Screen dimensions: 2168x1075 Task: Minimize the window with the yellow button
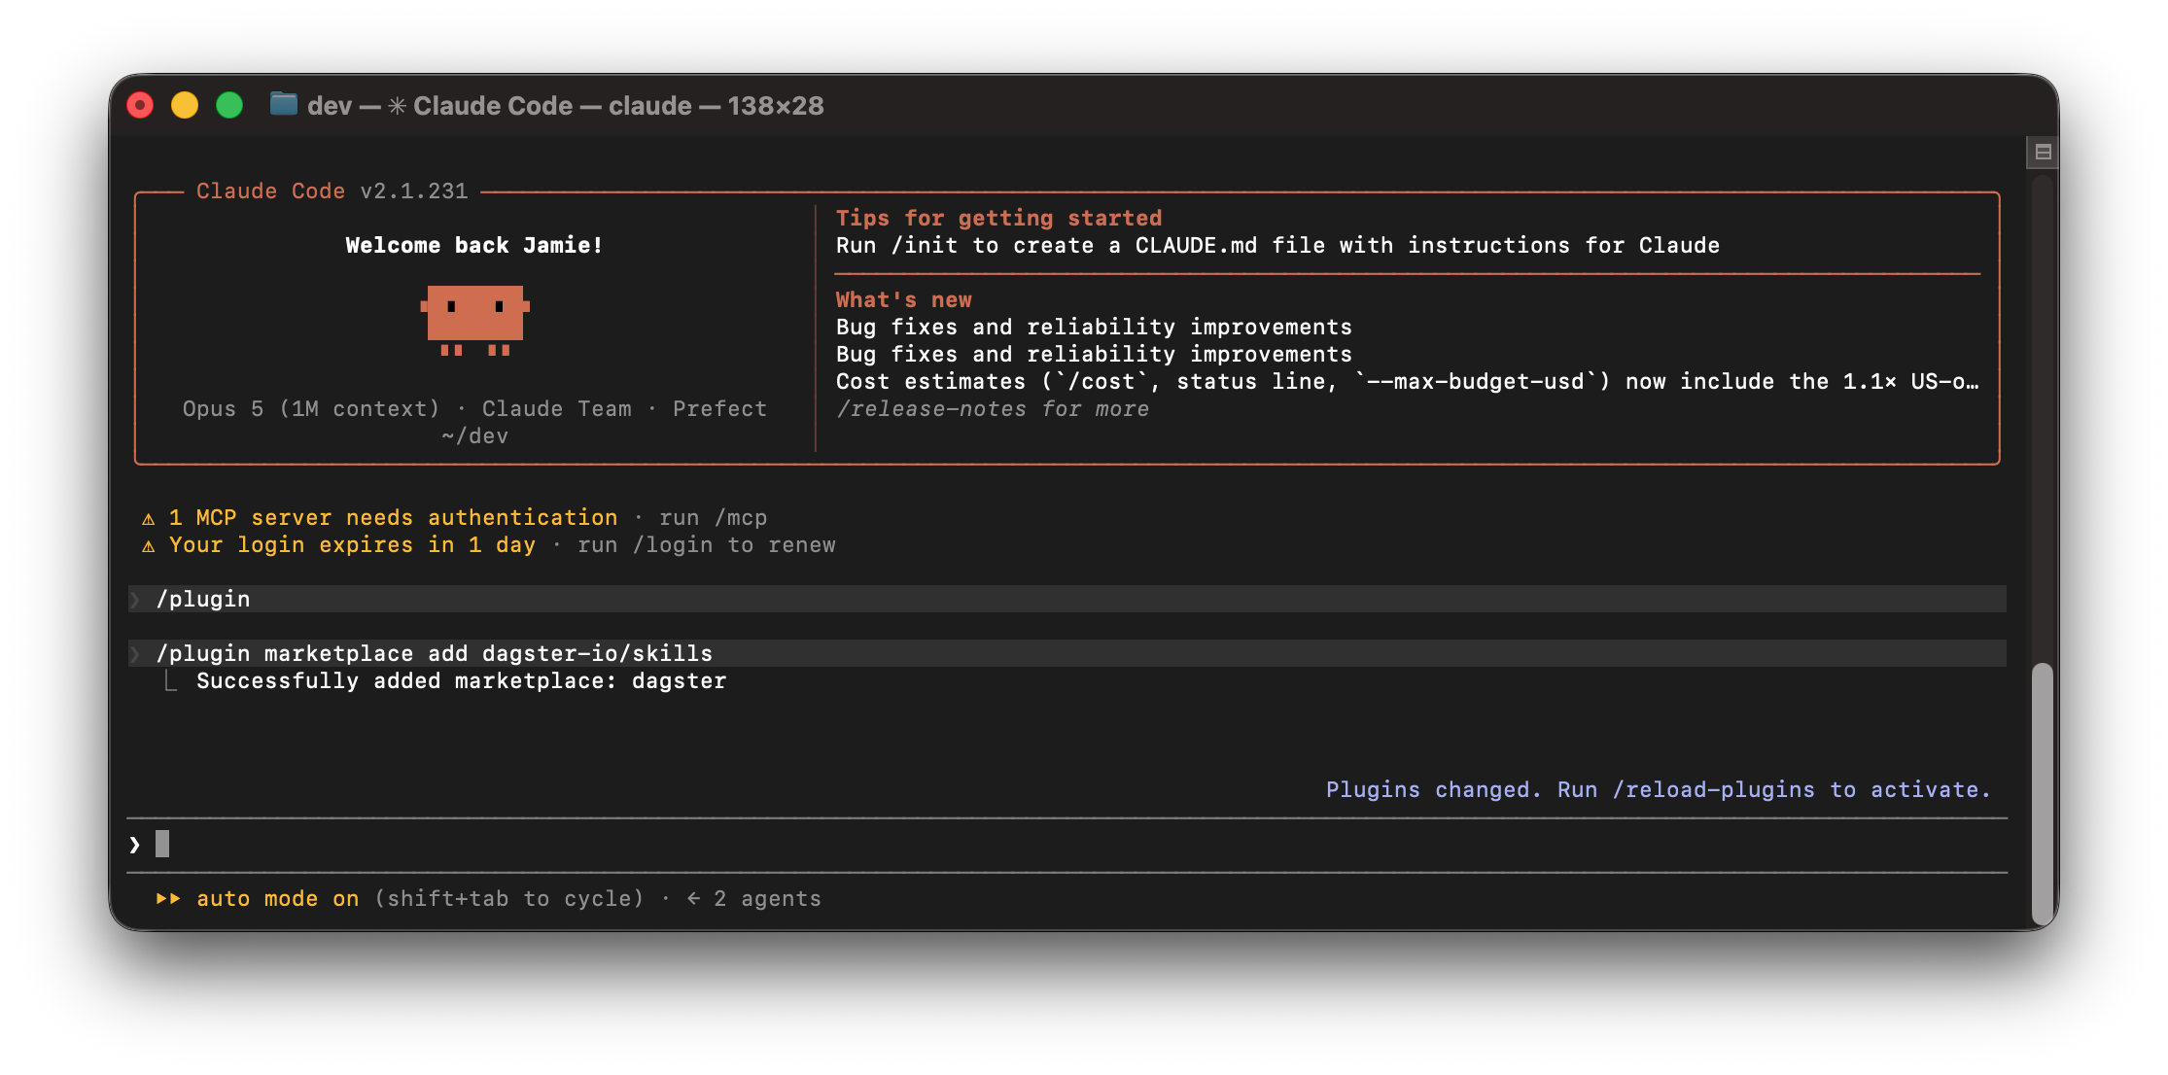185,105
